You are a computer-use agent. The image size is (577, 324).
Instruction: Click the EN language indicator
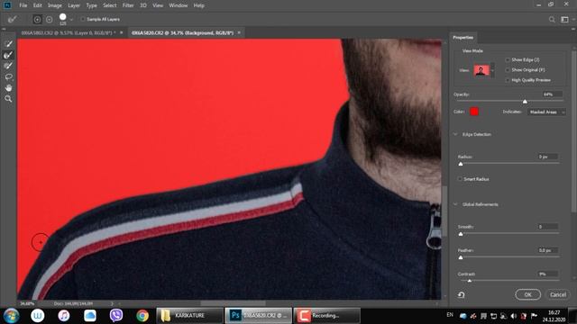click(450, 315)
